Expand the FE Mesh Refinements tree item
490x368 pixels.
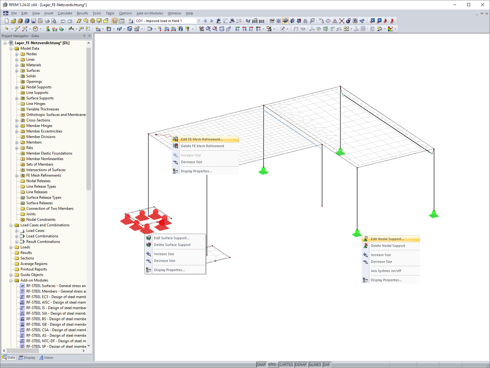coord(17,175)
